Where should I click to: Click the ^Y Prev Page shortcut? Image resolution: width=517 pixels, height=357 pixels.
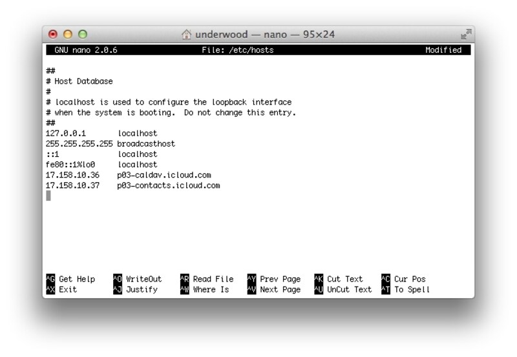pyautogui.click(x=274, y=279)
